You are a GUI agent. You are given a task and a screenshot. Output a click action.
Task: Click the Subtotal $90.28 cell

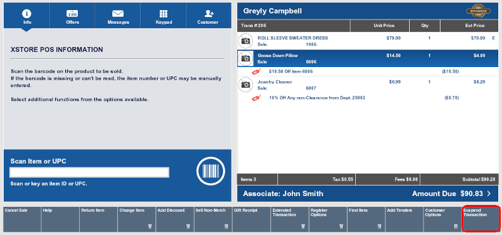point(459,179)
